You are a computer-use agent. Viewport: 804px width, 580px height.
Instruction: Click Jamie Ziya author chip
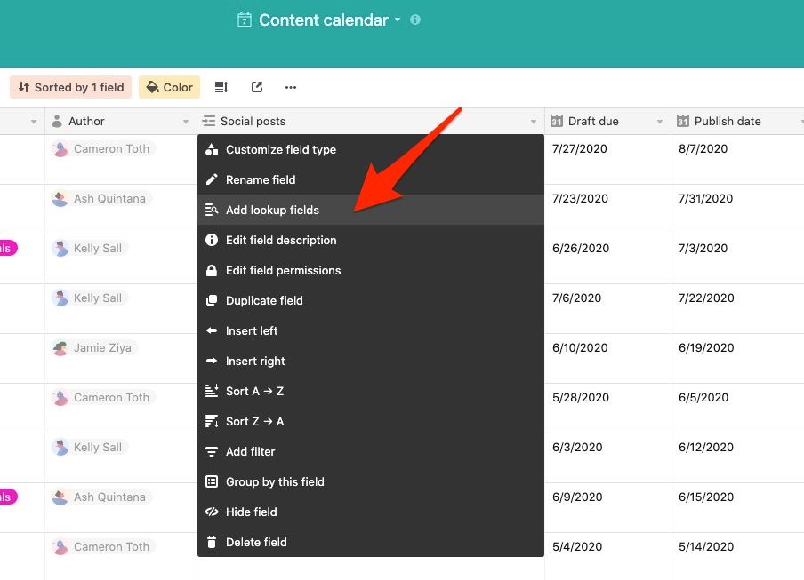tap(94, 348)
